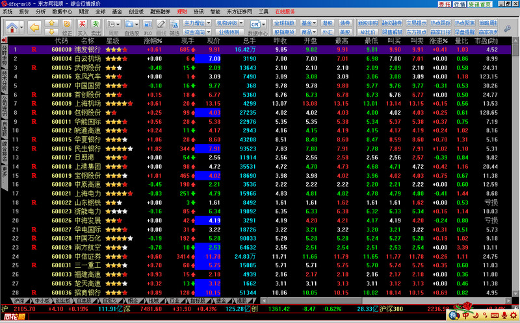Click the 委托 button in title bar

[x=445, y=4]
